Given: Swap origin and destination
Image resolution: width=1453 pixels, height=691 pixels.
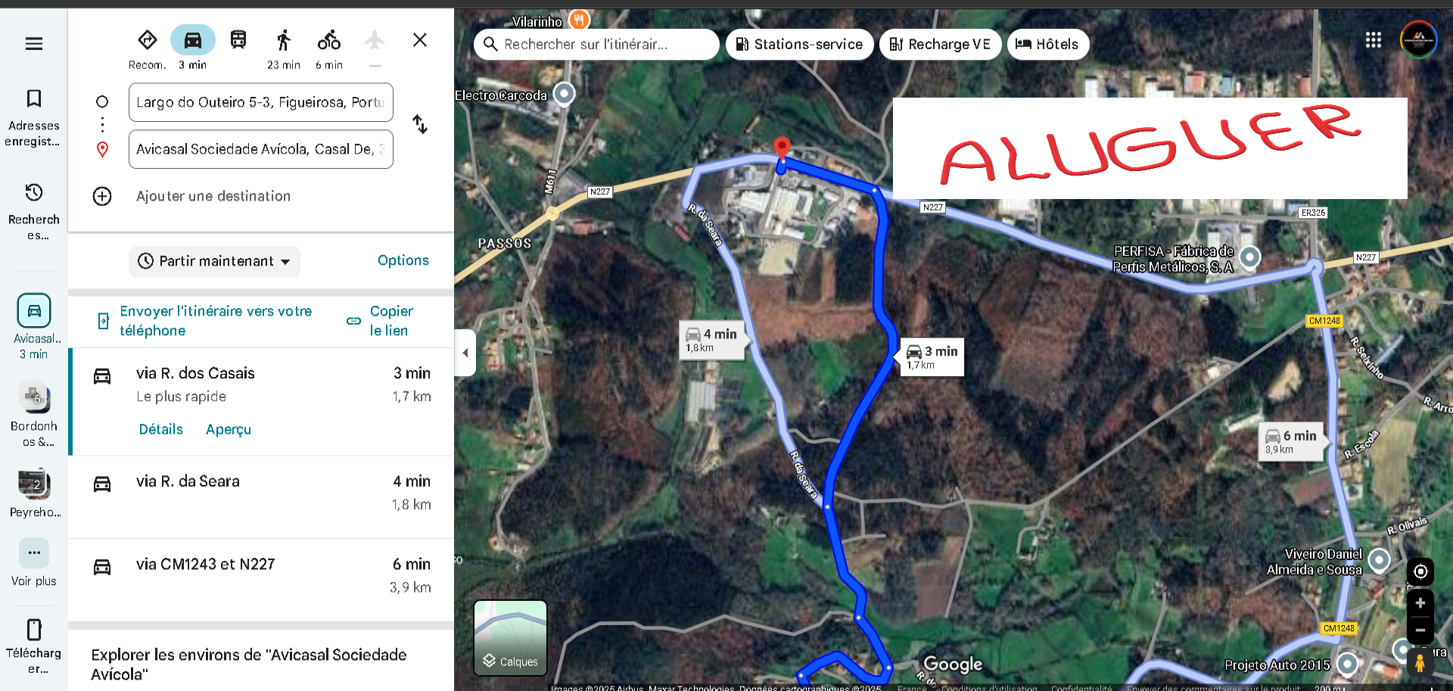Looking at the screenshot, I should click(x=420, y=124).
